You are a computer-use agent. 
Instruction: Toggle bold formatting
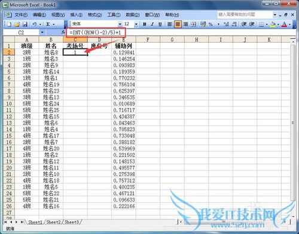(145, 24)
